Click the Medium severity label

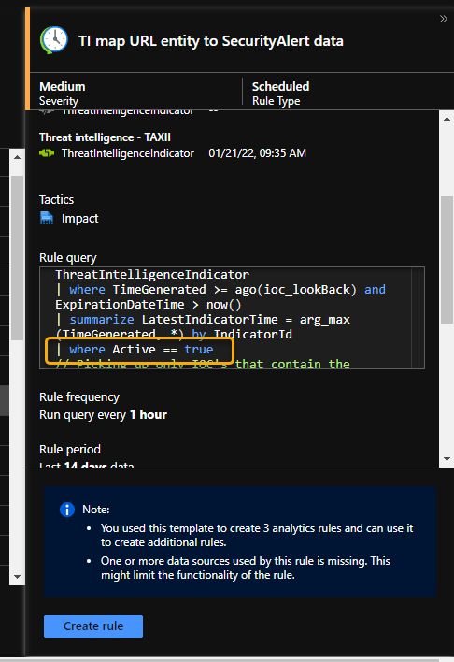point(62,87)
